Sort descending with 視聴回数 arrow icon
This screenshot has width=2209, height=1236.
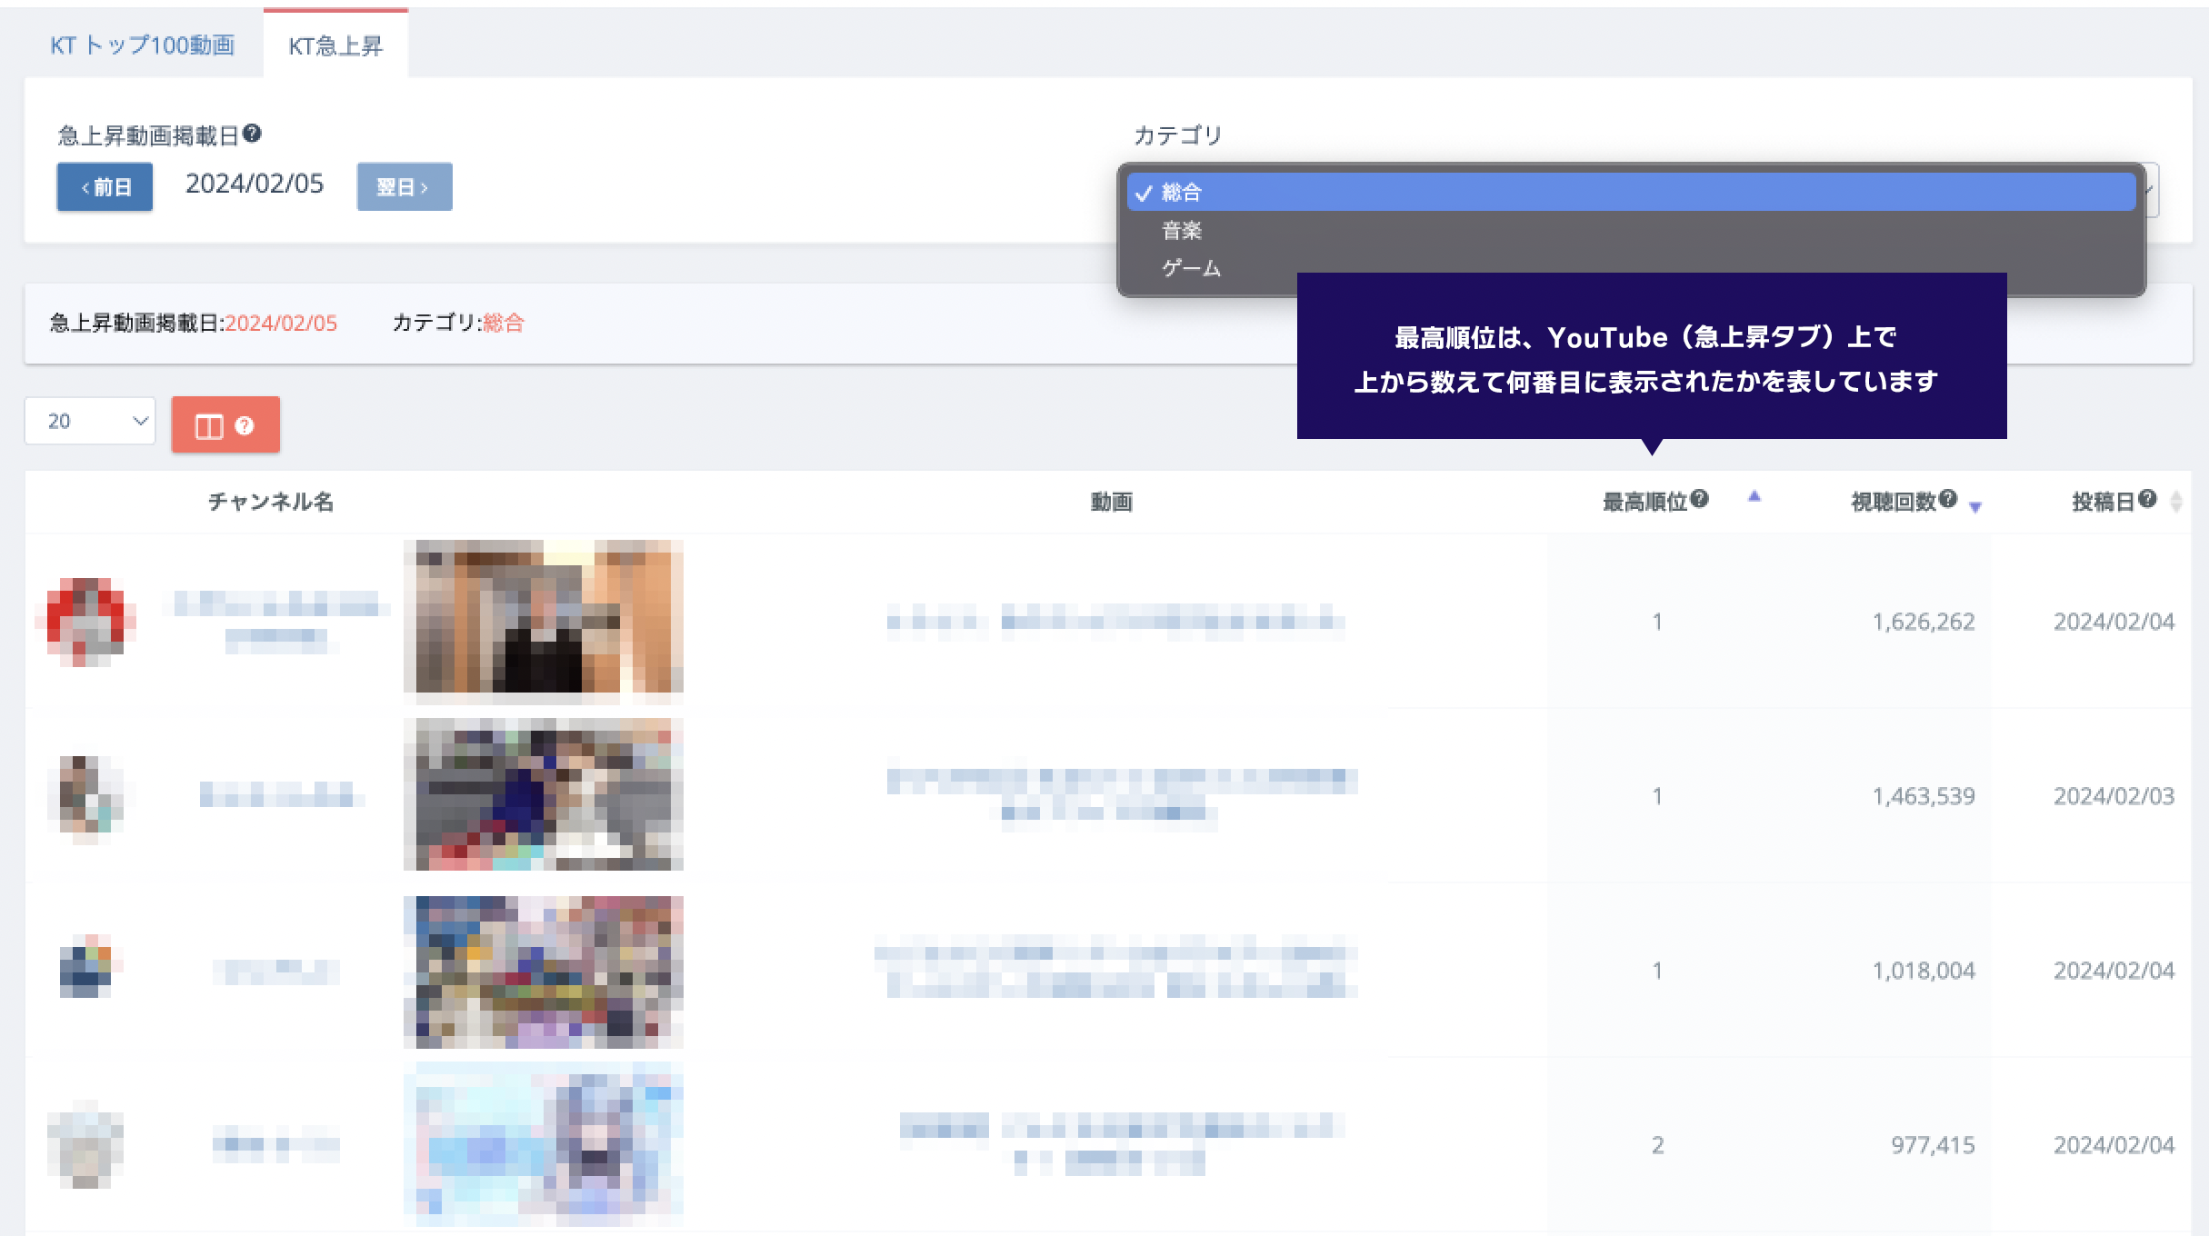point(1975,506)
